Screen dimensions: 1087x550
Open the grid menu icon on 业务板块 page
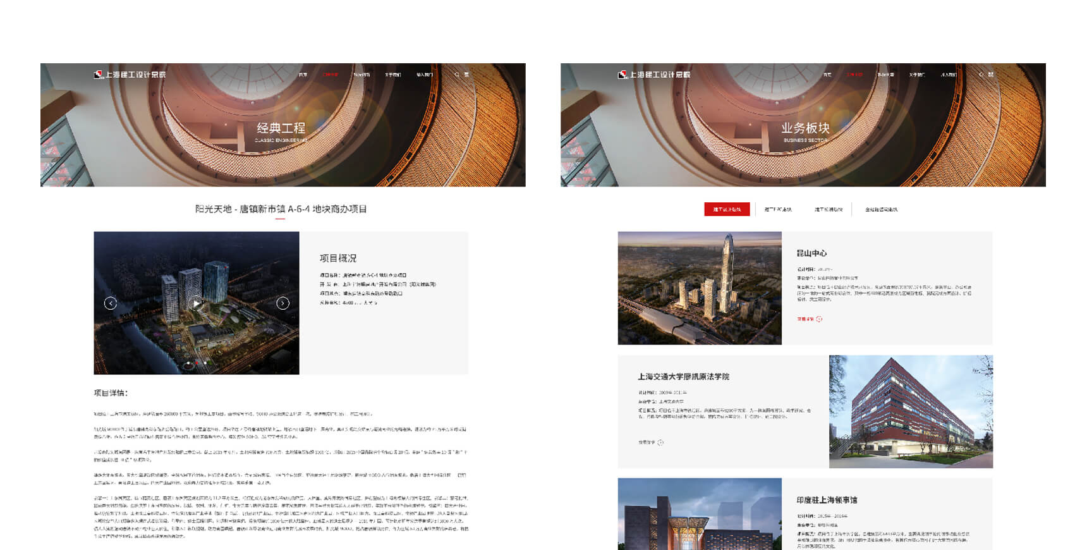tap(991, 75)
